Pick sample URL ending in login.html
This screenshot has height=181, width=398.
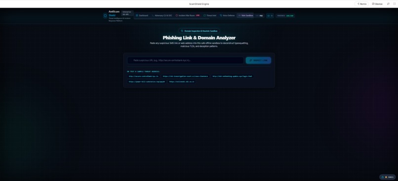click(232, 76)
